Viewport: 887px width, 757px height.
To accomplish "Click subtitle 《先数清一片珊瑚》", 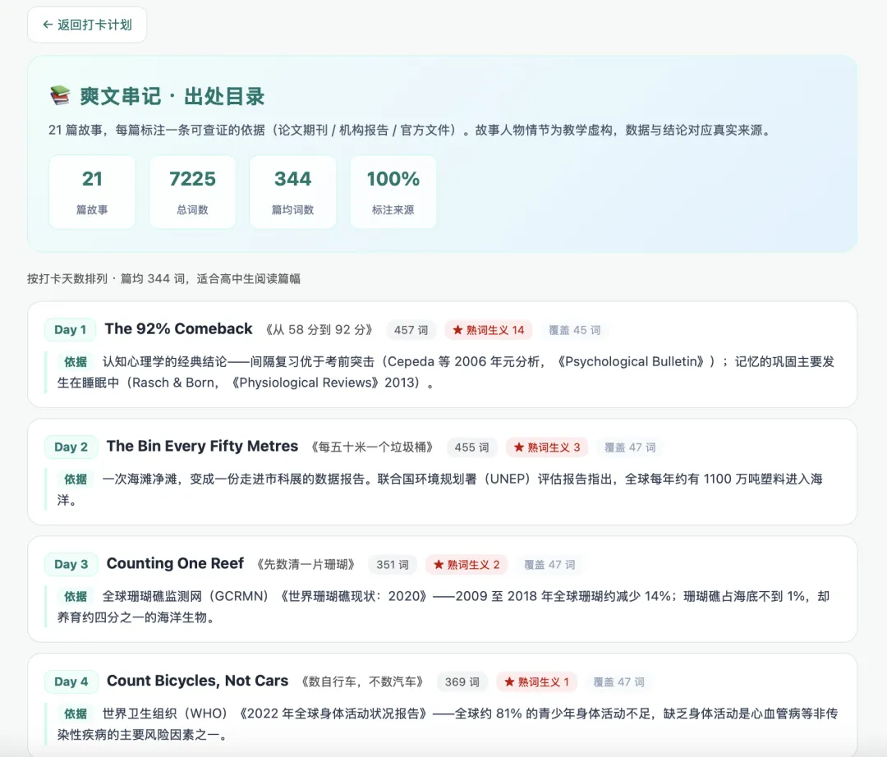I will [x=306, y=565].
